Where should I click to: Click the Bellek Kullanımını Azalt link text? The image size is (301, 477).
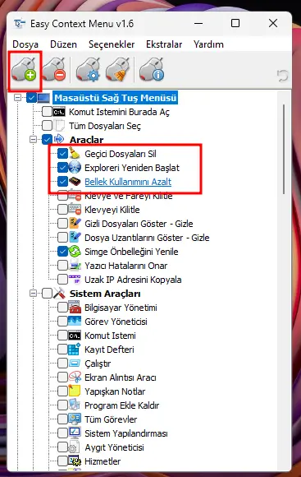128,182
